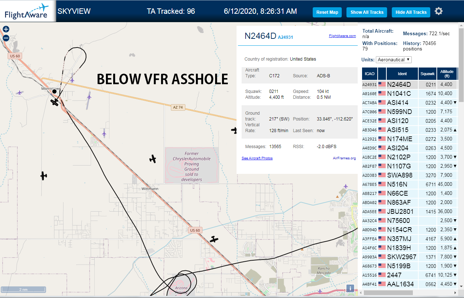This screenshot has width=464, height=298.
Task: Select purple aircraft icon west of Morristown
Action: (x=19, y=93)
